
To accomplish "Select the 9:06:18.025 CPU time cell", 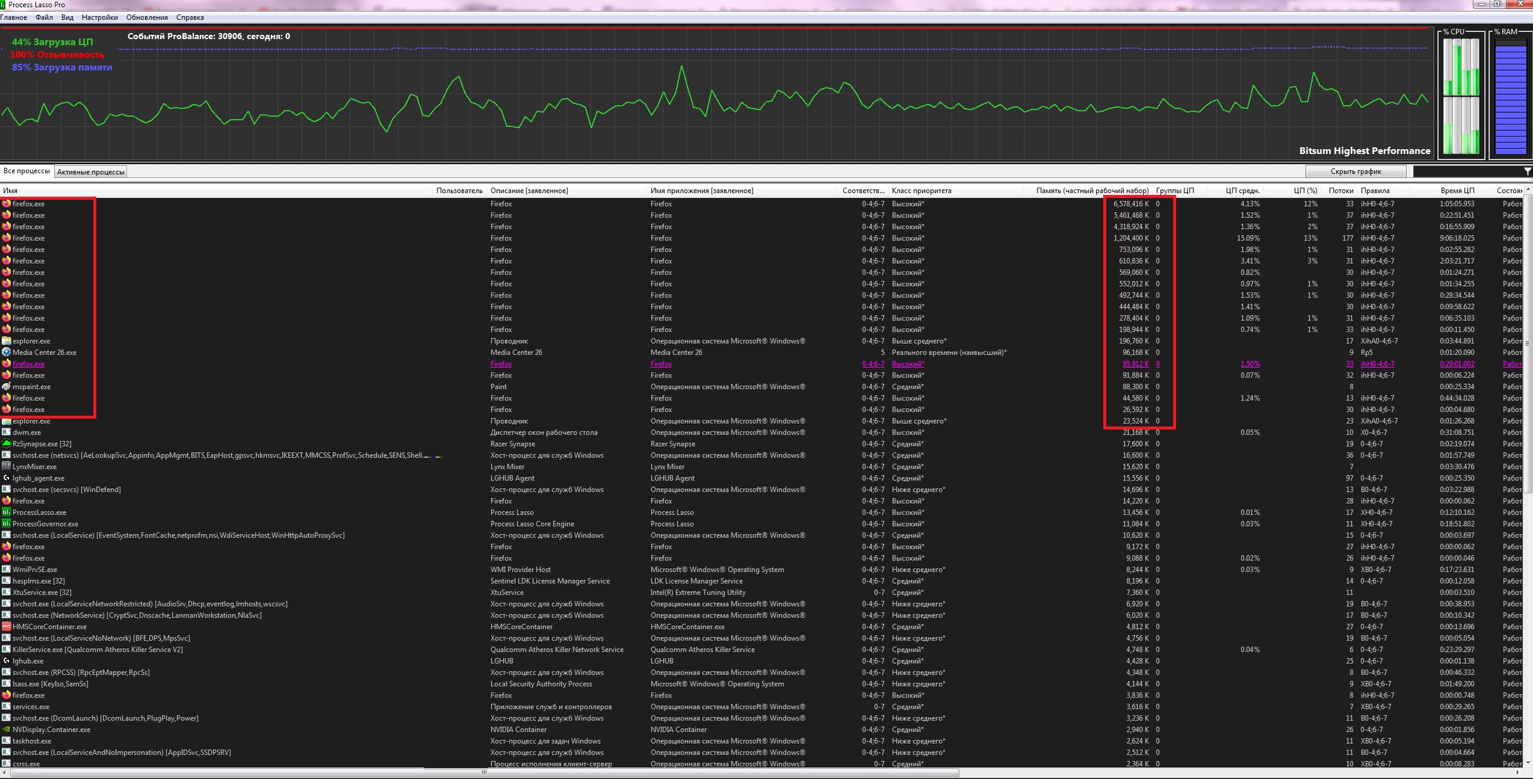I will [1457, 238].
